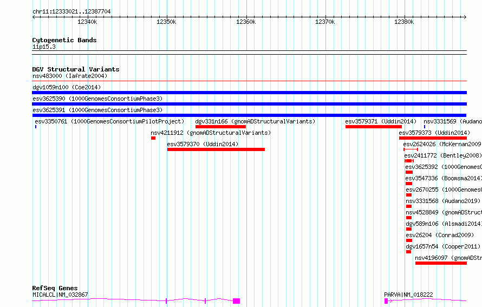The width and height of the screenshot is (482, 307).
Task: Click the red block under esv3547336
Action: [x=409, y=184]
